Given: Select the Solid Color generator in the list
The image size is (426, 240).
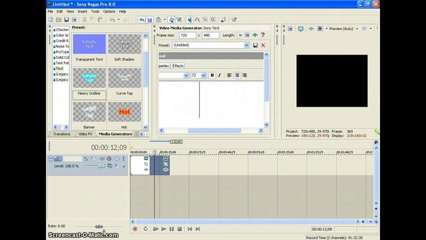Looking at the screenshot, I should [x=61, y=57].
